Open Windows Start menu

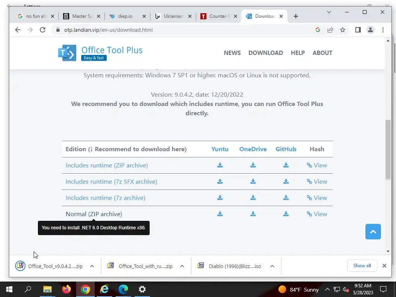pos(9,289)
